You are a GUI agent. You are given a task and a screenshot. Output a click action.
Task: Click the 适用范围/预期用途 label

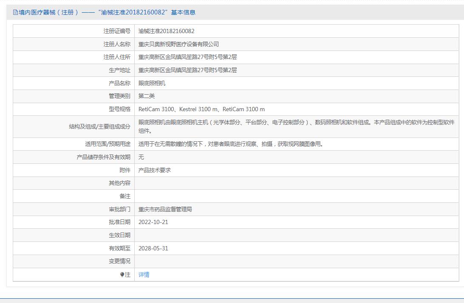point(108,144)
